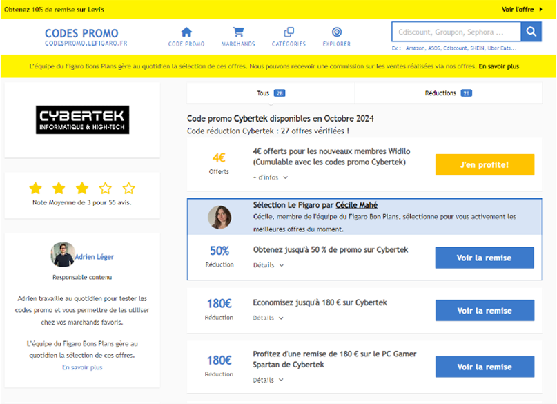This screenshot has width=557, height=404.
Task: Click the Cdiscount example merchant link
Action: point(455,48)
